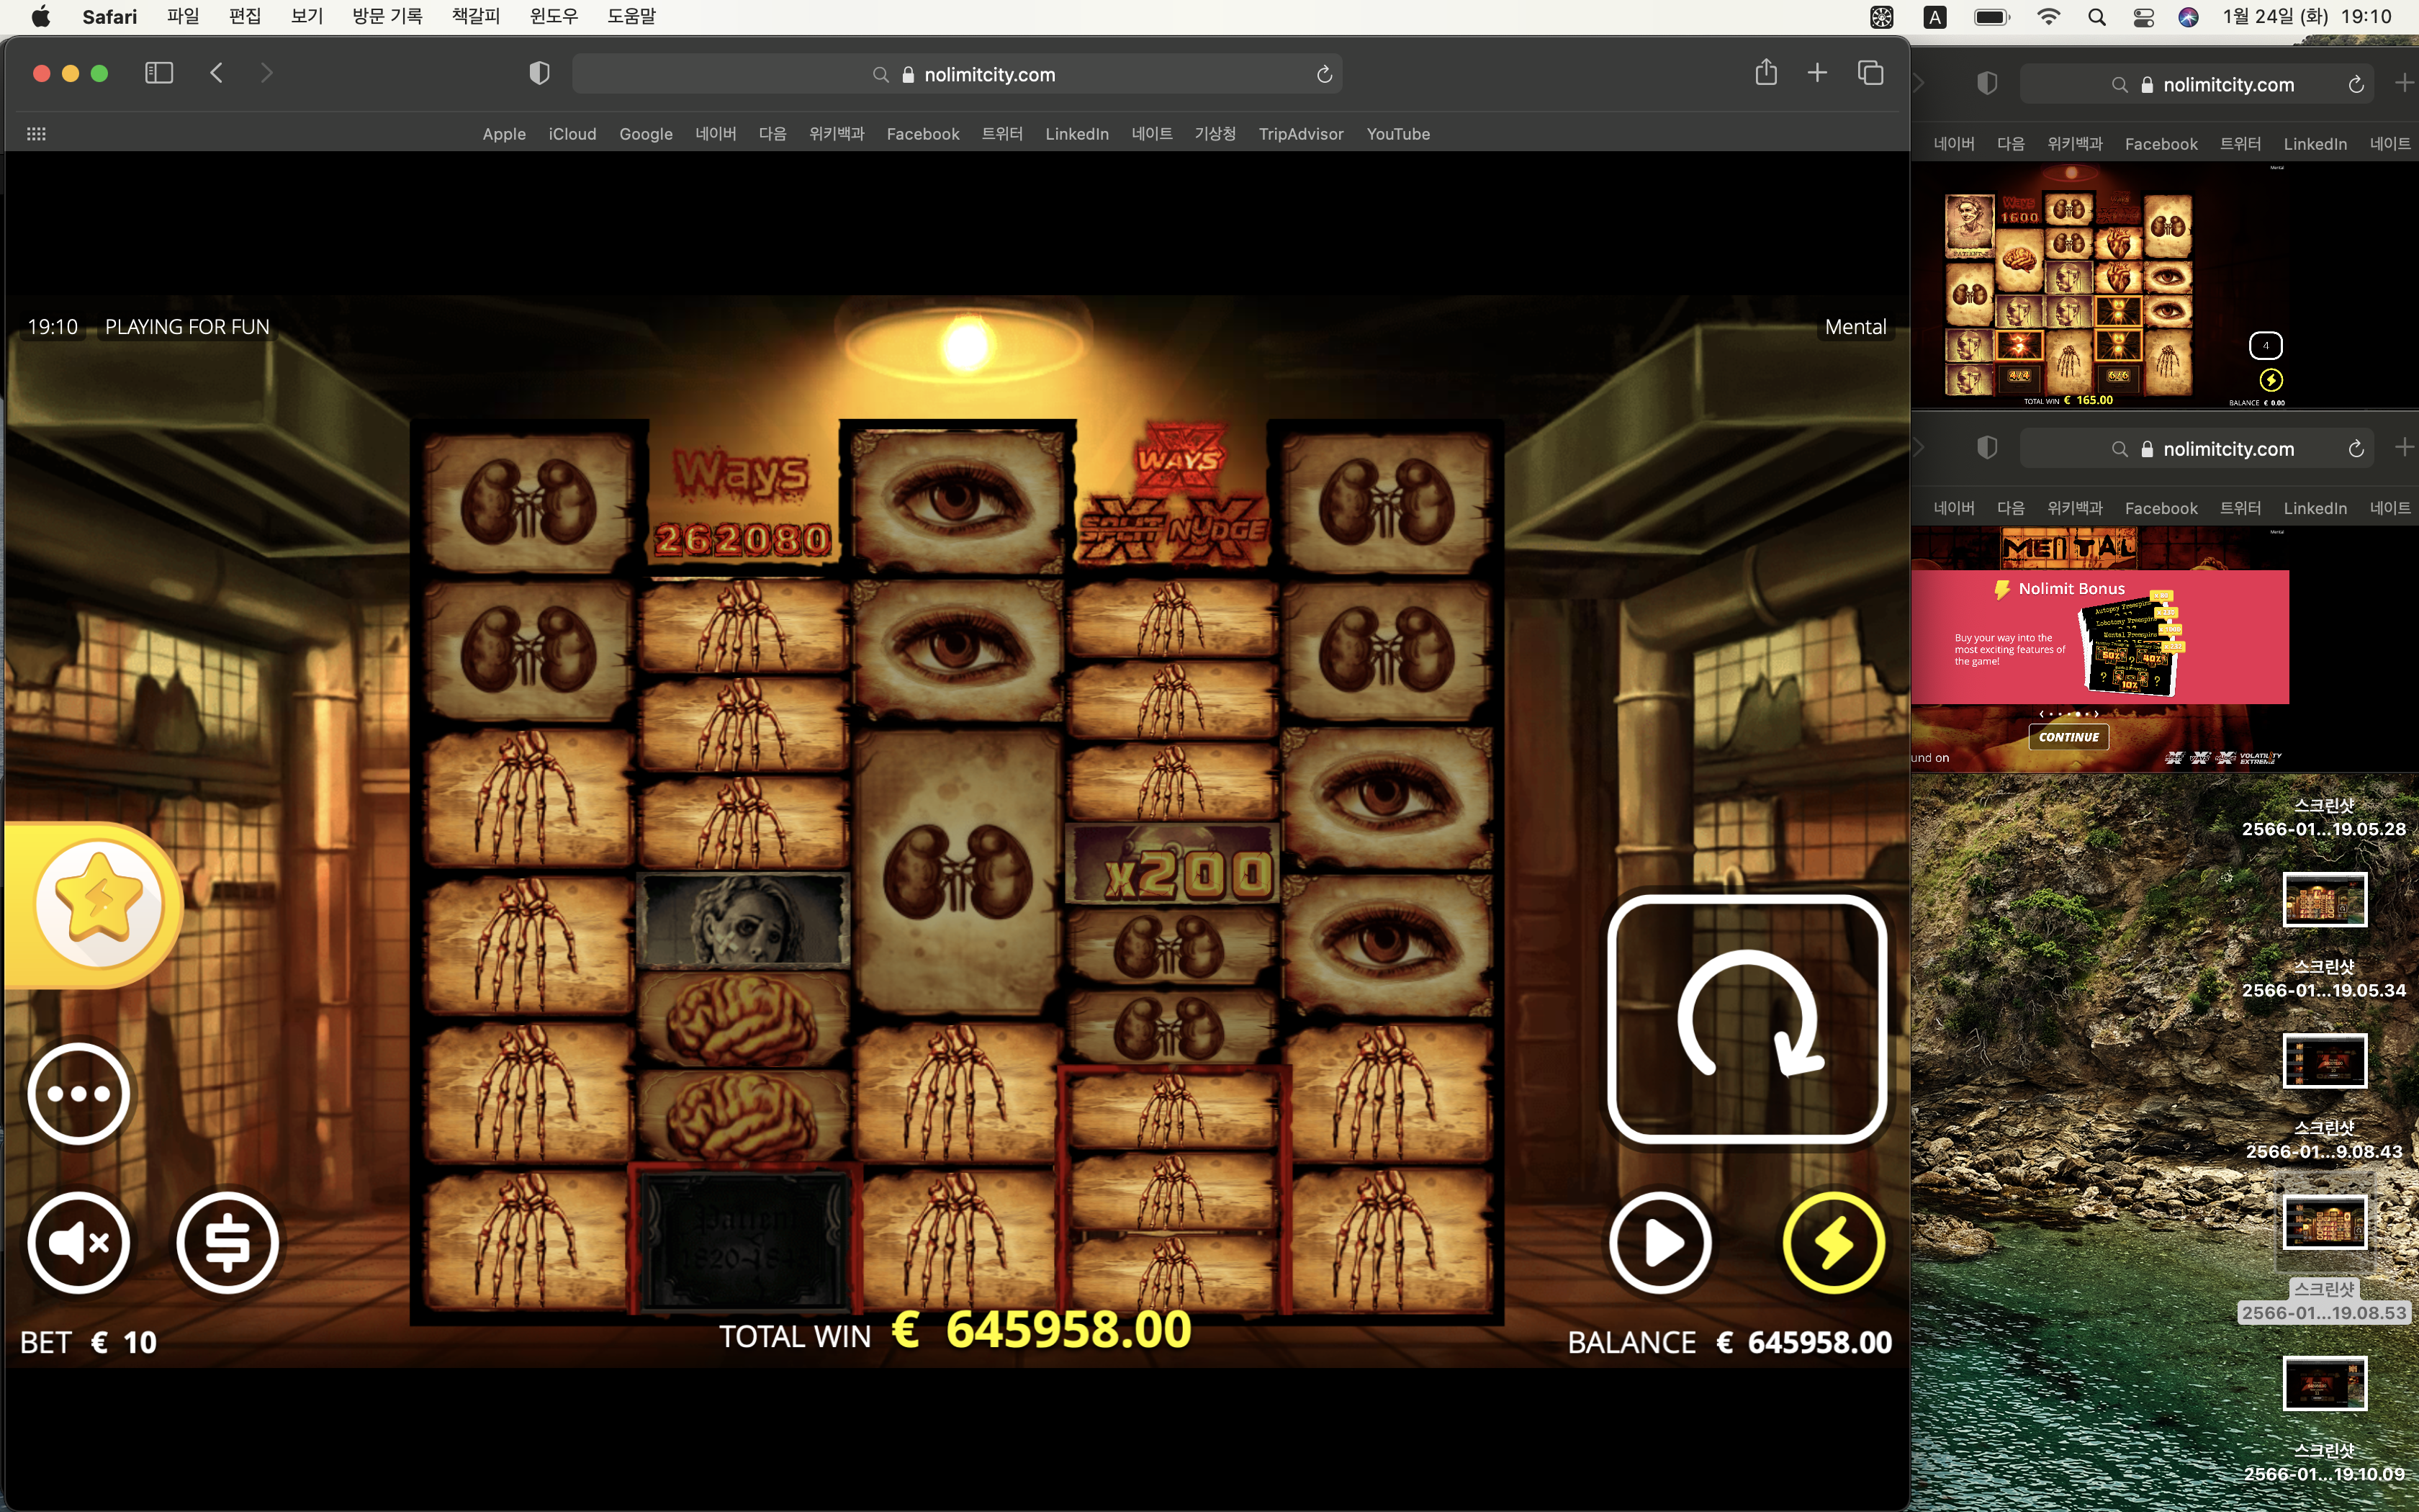The image size is (2419, 1512).
Task: Open the battery status menu
Action: tap(1992, 17)
